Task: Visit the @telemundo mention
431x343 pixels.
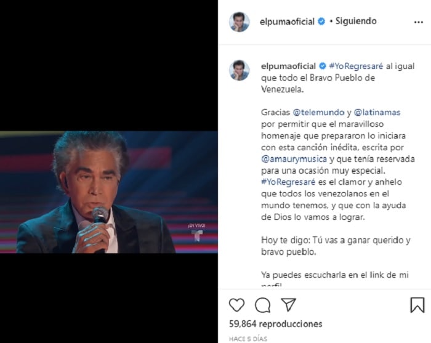Action: click(318, 112)
